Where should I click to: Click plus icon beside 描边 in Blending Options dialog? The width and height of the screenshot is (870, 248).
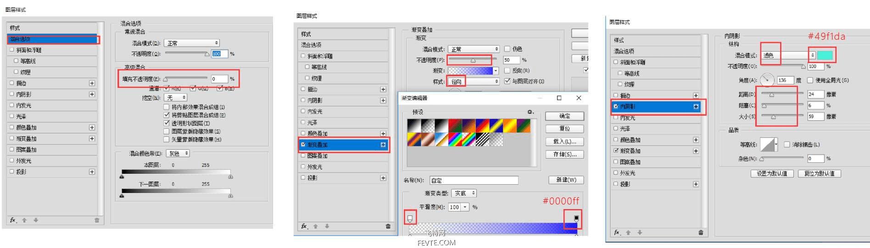click(x=92, y=83)
